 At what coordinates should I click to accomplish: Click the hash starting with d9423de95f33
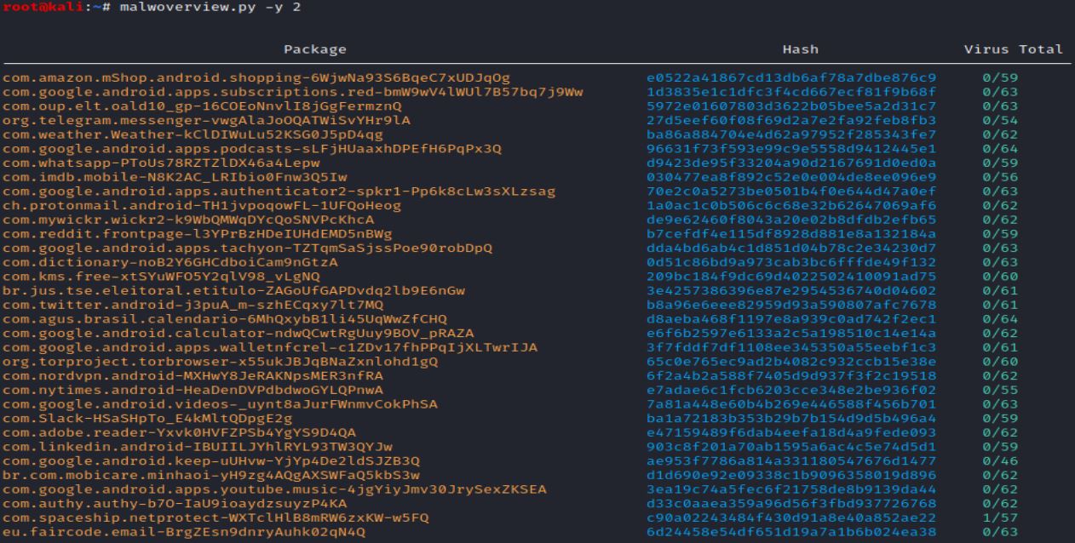click(791, 163)
